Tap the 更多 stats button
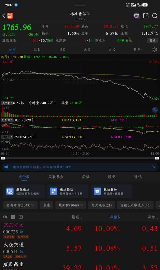The image size is (160, 270). point(152,40)
